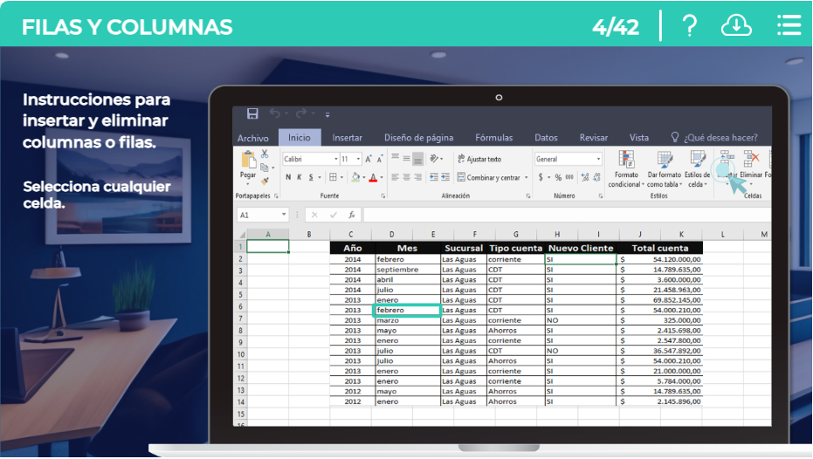Click the Save disk icon in Excel

click(252, 113)
